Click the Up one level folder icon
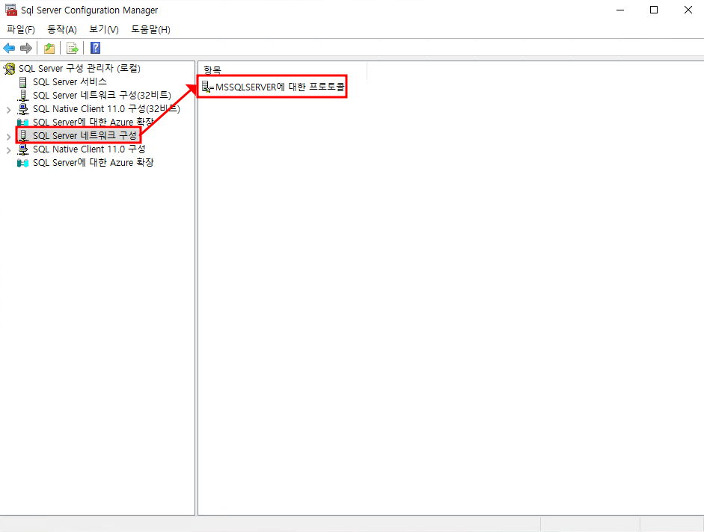Screen dimensions: 704x532 point(49,48)
